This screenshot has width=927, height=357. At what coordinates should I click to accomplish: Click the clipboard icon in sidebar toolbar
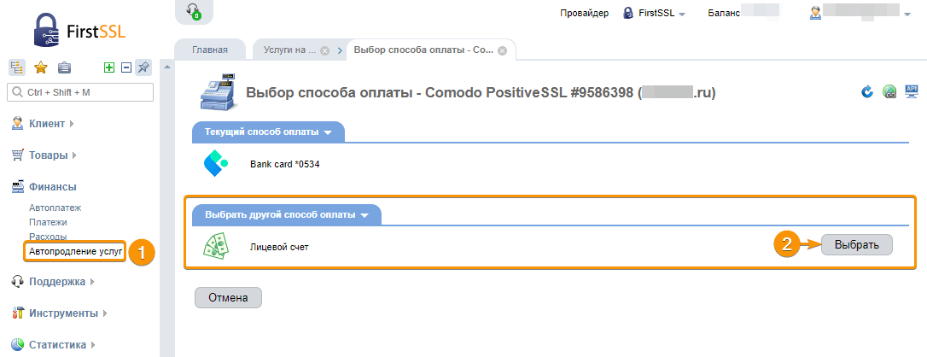(64, 67)
